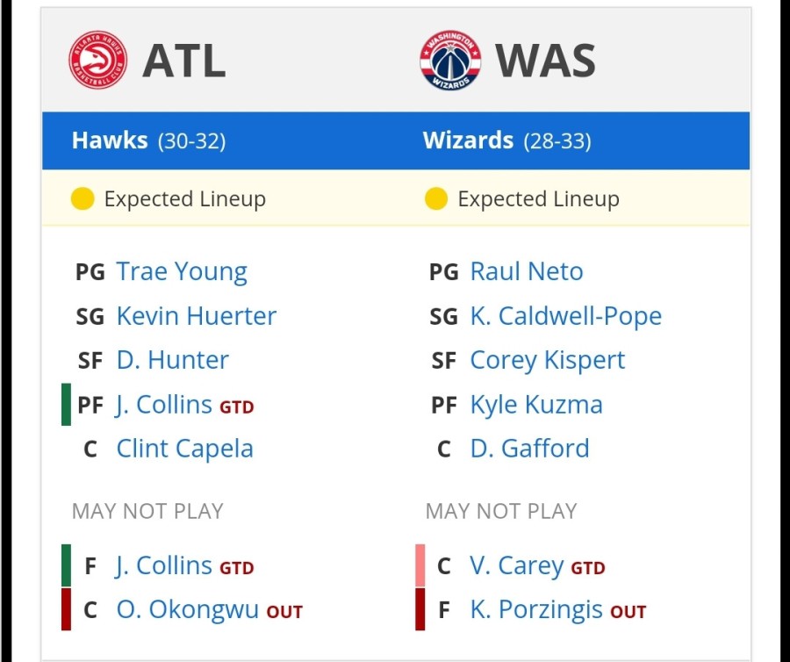Viewport: 790px width, 662px height.
Task: Open Trae Young's player page
Action: 182,272
